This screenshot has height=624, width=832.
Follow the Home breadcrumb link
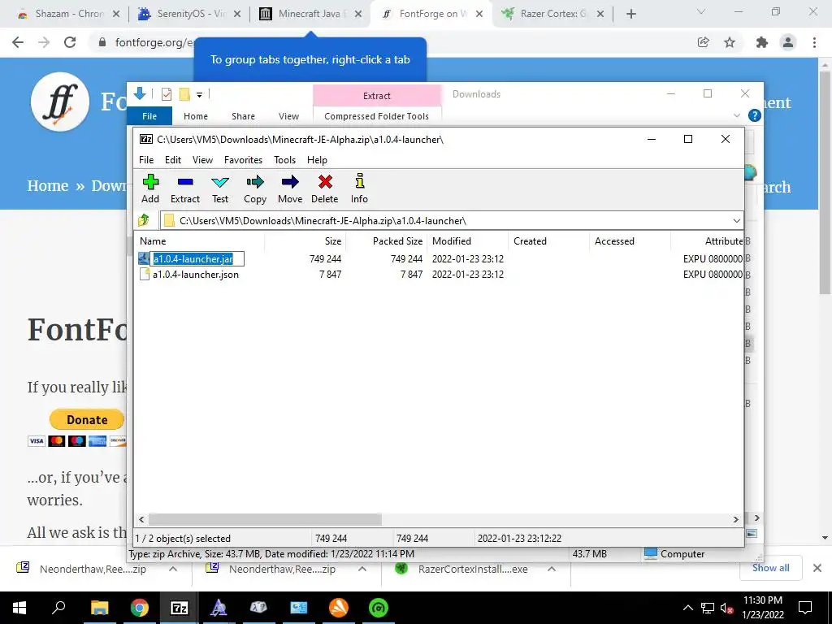tap(48, 186)
